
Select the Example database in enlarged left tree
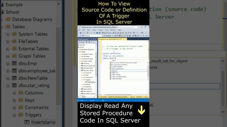tap(14, 5)
